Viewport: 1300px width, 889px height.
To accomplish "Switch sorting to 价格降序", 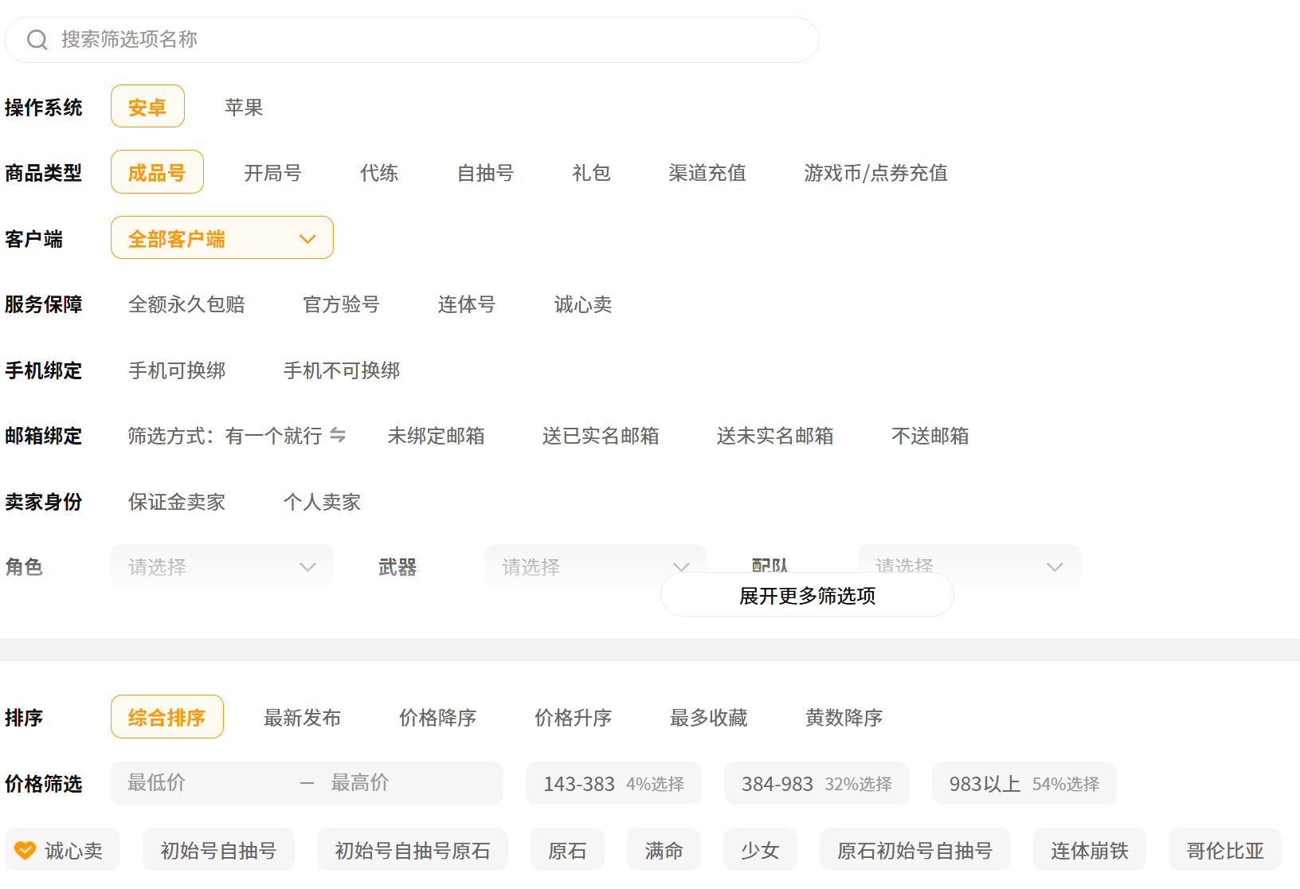I will (x=437, y=718).
